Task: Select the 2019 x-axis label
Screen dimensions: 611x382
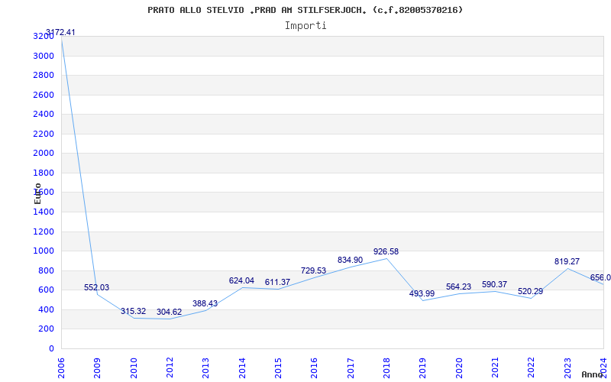Action: pos(423,368)
